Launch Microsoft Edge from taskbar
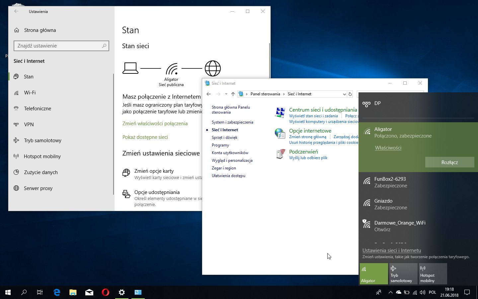Image resolution: width=478 pixels, height=299 pixels. pos(57,292)
